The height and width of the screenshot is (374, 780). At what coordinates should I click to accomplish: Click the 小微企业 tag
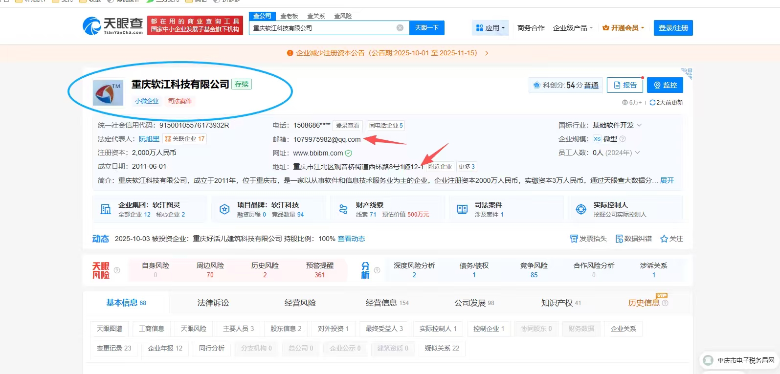tap(147, 101)
